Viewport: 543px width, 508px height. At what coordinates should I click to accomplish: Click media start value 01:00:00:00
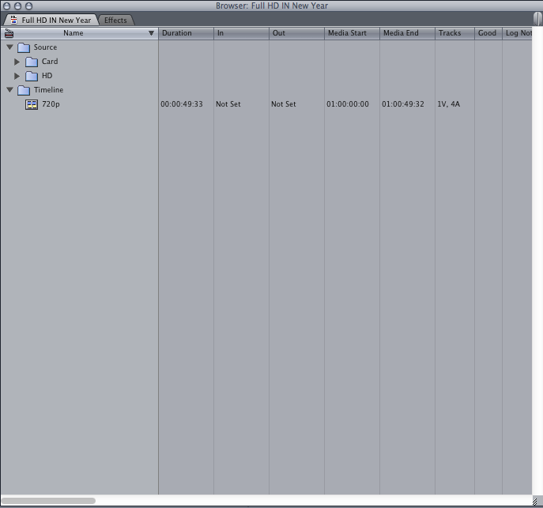(348, 104)
